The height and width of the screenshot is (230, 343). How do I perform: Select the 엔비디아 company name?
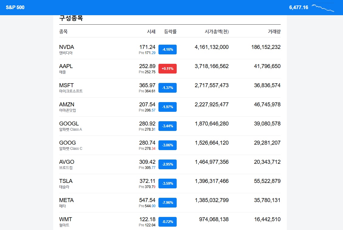[66, 53]
